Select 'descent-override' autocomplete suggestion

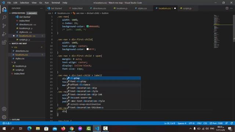tap(104, 98)
